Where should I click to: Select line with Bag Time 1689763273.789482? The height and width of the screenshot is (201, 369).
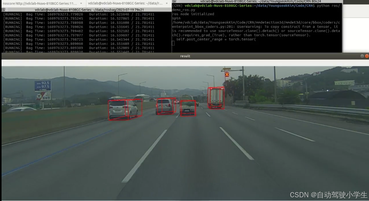pos(79,31)
